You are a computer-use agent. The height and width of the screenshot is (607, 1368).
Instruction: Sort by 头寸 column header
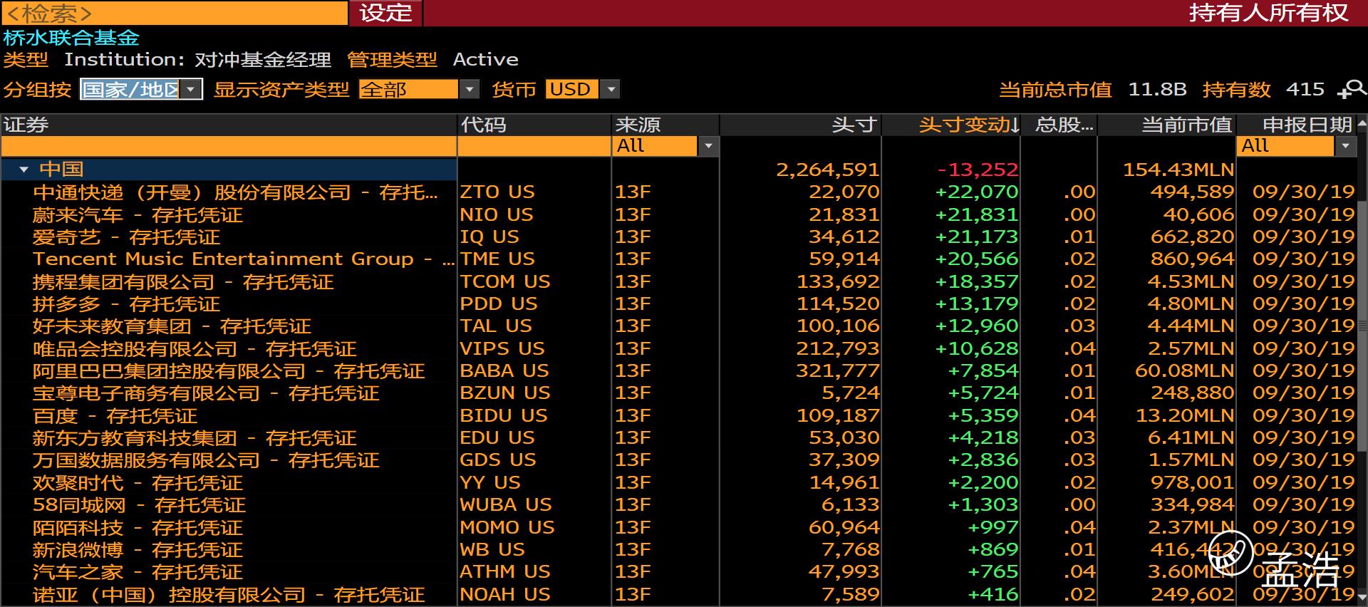801,125
